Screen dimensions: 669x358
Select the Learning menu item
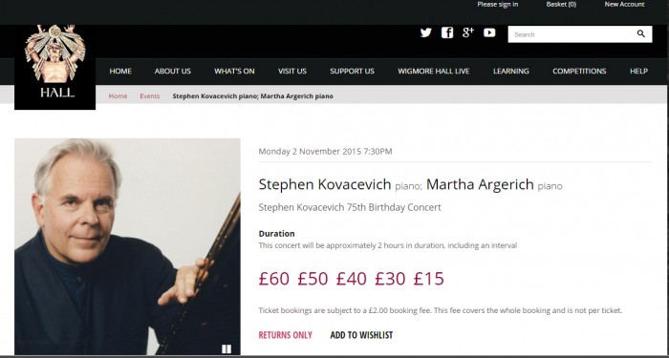(x=510, y=72)
